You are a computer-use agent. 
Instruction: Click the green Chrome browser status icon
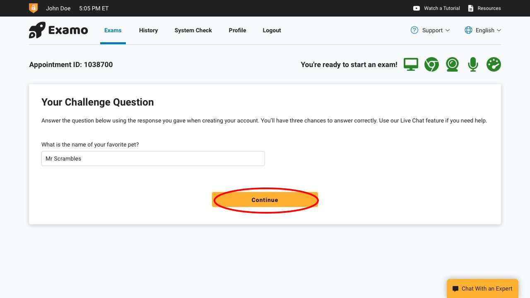coord(431,65)
